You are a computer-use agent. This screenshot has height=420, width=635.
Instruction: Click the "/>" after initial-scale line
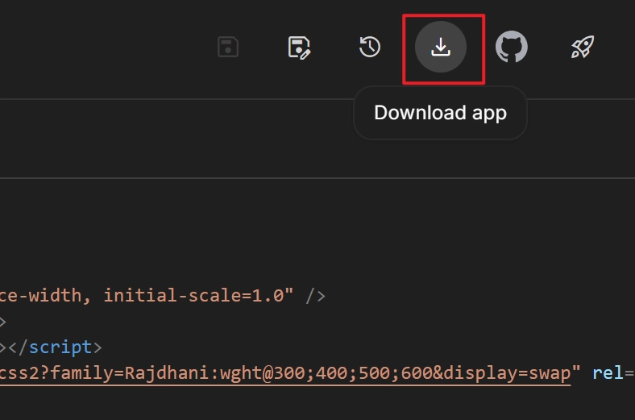315,295
